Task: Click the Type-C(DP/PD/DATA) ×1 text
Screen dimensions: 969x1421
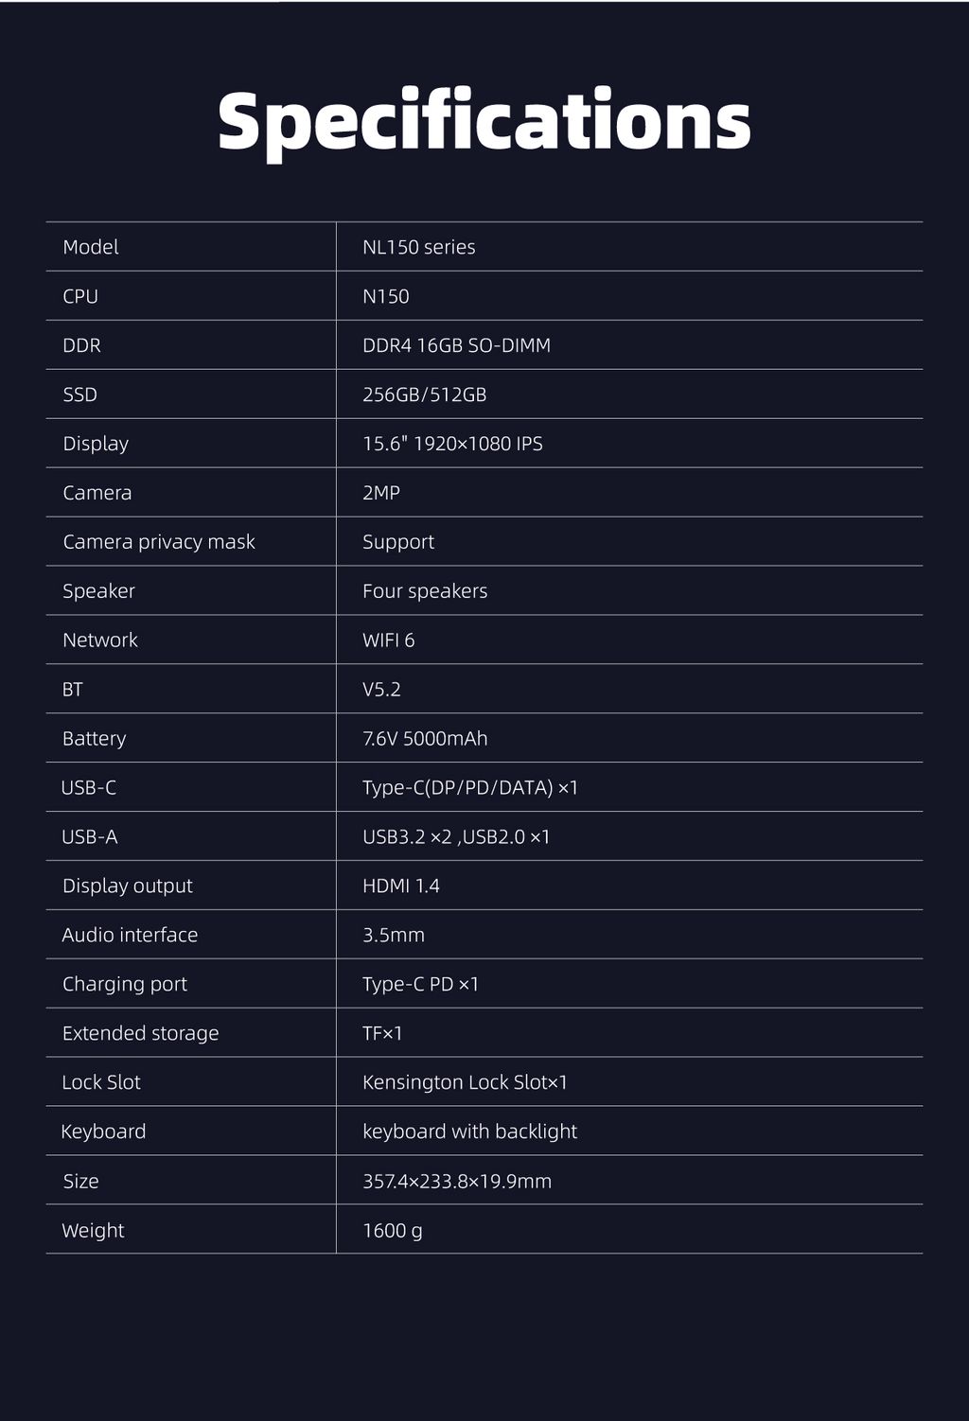Action: (x=470, y=788)
